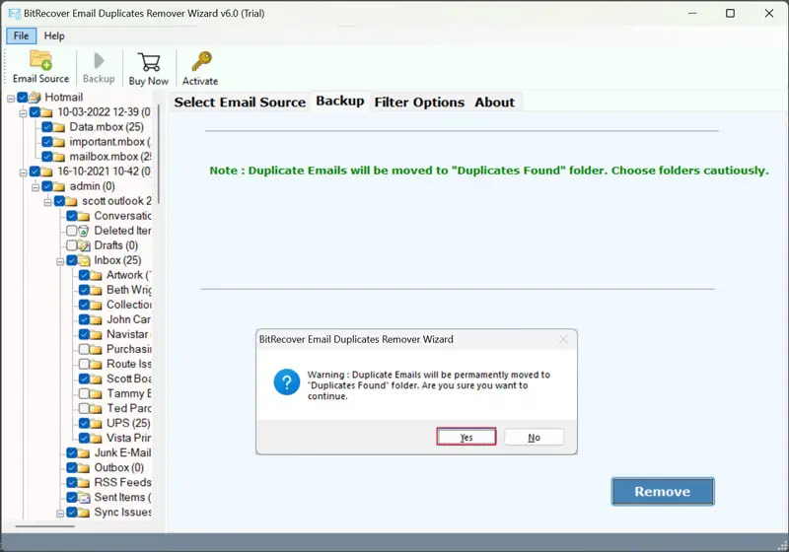Collapse the 16-10-2021 10-42 node
This screenshot has width=789, height=552.
click(23, 172)
